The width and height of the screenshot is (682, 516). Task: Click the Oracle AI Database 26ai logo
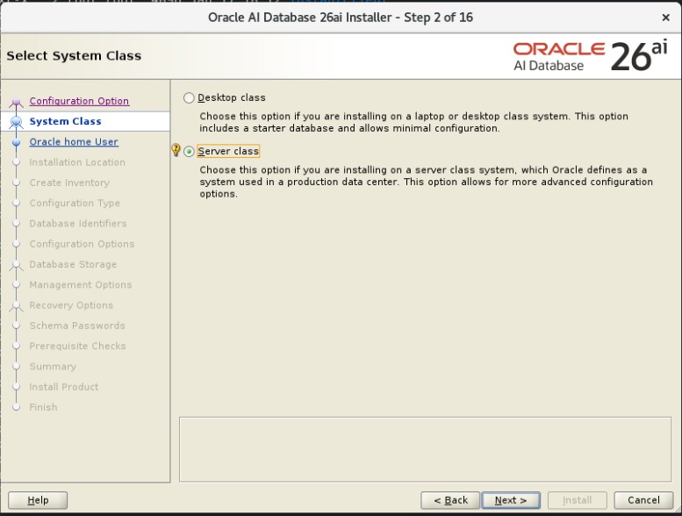point(590,56)
